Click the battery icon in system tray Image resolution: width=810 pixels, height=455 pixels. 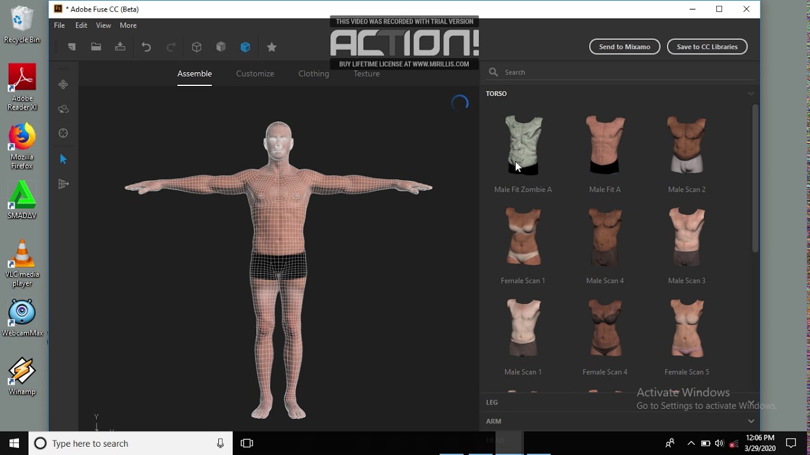pos(706,443)
